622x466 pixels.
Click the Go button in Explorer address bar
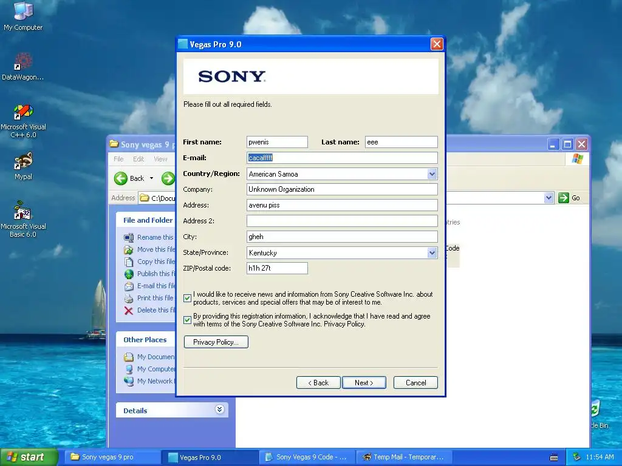(569, 198)
